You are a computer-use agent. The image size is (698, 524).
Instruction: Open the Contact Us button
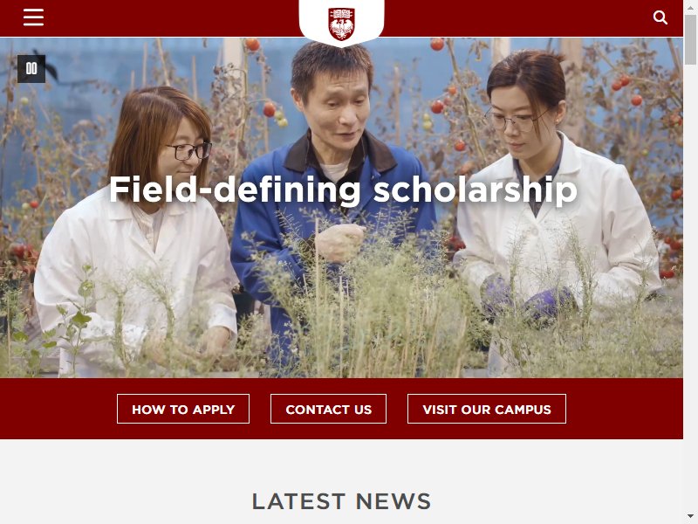click(x=329, y=409)
